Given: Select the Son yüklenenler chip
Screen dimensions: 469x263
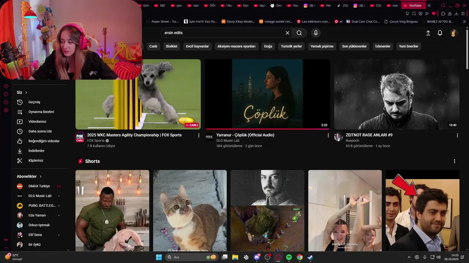Looking at the screenshot, I should click(x=354, y=46).
